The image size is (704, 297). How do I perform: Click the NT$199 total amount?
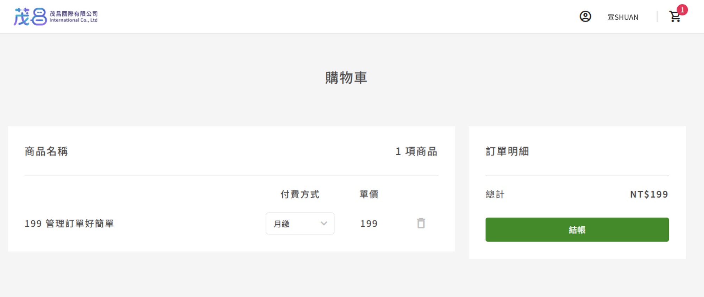point(649,194)
